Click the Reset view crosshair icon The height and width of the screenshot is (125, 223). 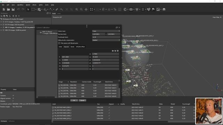pyautogui.click(x=86, y=9)
